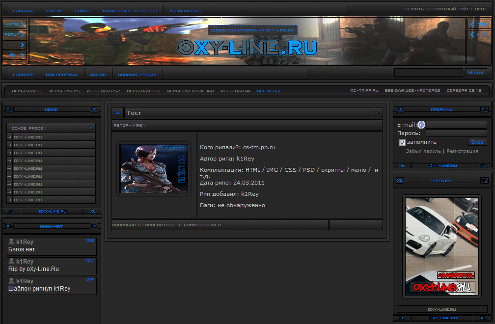Open ФОРУМ in the top bar

(54, 11)
